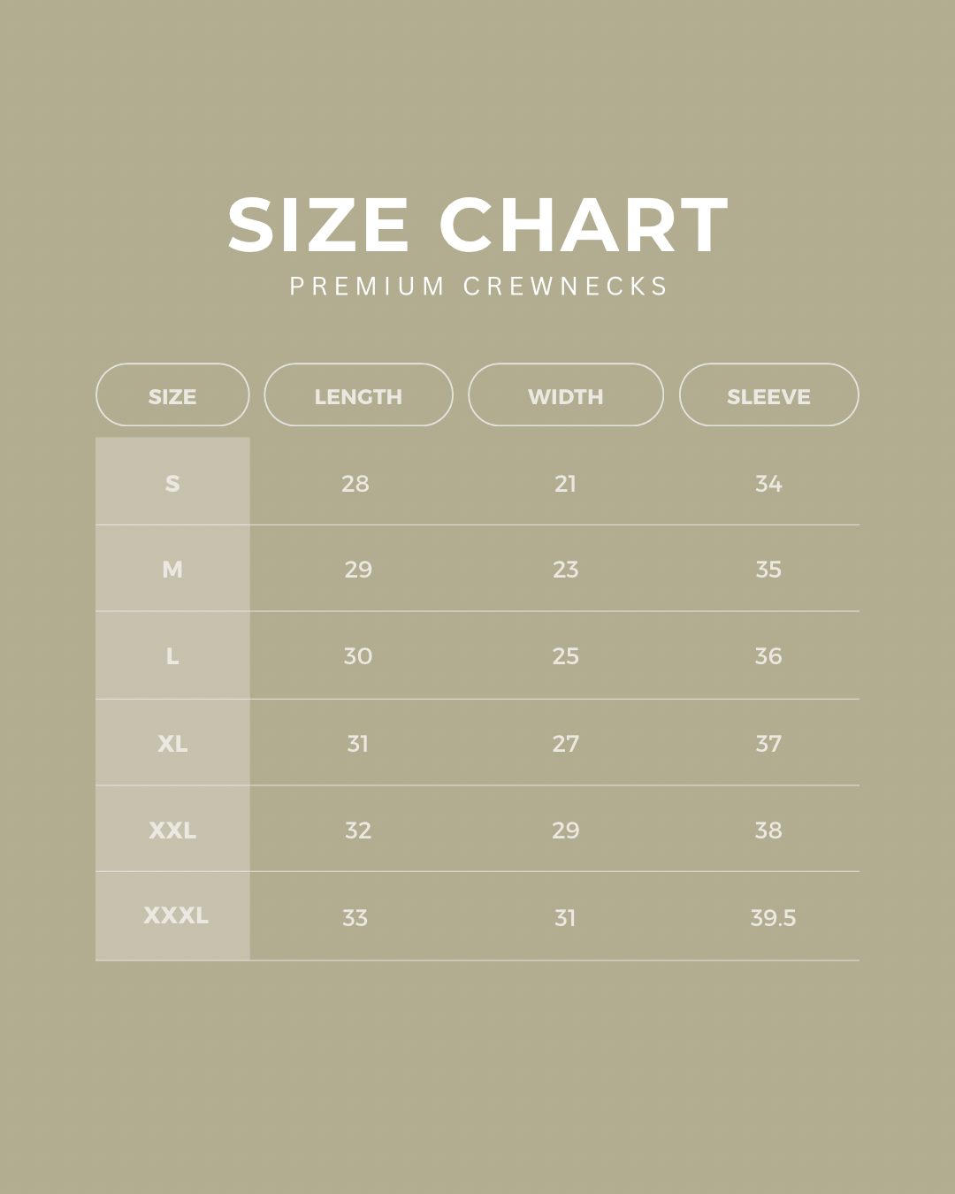Click sleeve value 36 for size L
955x1194 pixels.
768,656
